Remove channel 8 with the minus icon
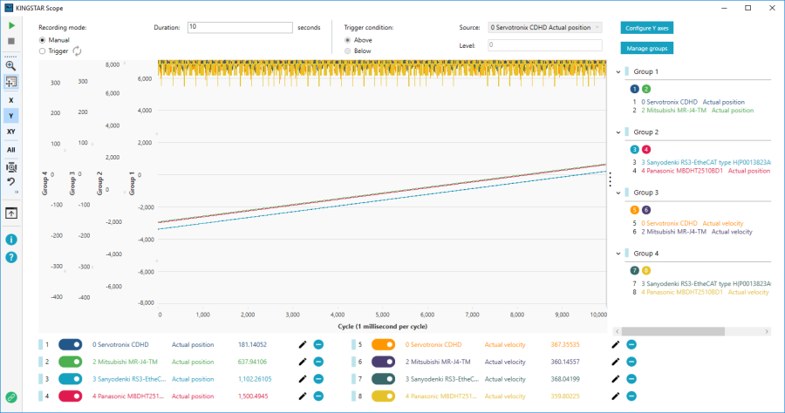The width and height of the screenshot is (785, 413). tap(631, 396)
